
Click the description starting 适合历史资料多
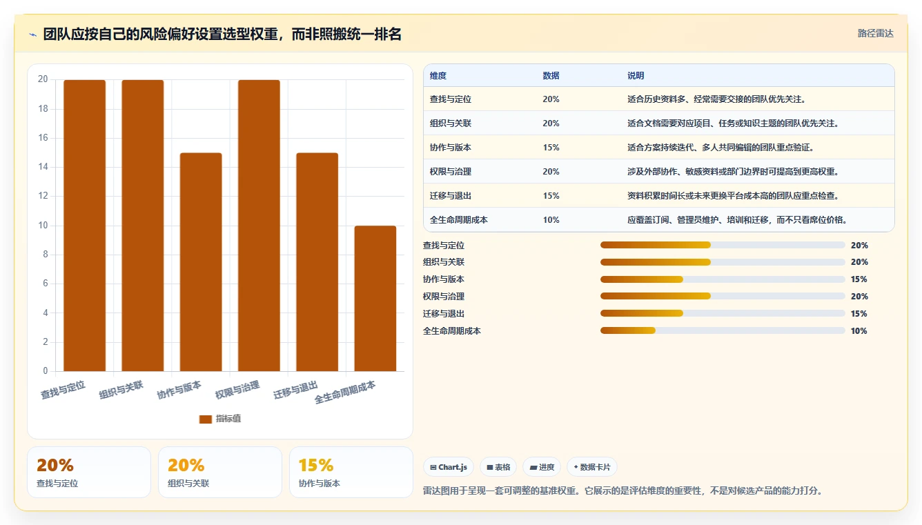point(717,99)
